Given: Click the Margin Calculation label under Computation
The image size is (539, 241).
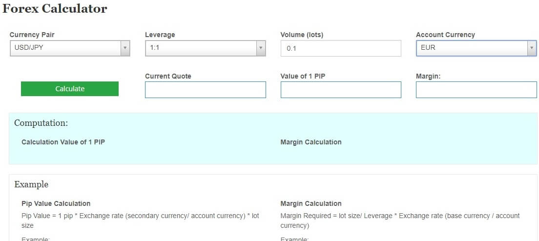Looking at the screenshot, I should (x=311, y=142).
